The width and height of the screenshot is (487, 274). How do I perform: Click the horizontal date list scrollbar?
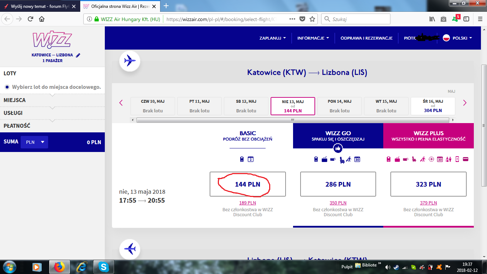293,120
